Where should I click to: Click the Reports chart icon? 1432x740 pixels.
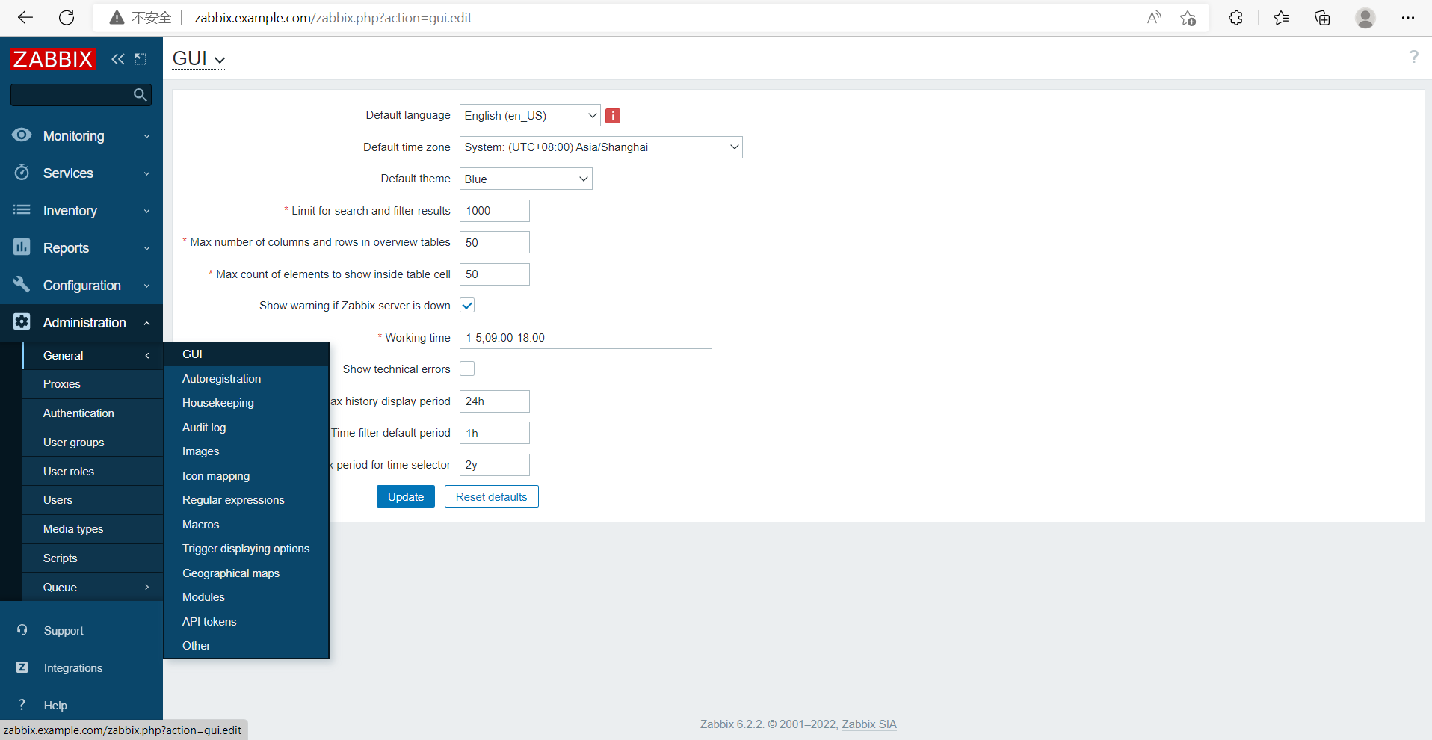pos(22,247)
